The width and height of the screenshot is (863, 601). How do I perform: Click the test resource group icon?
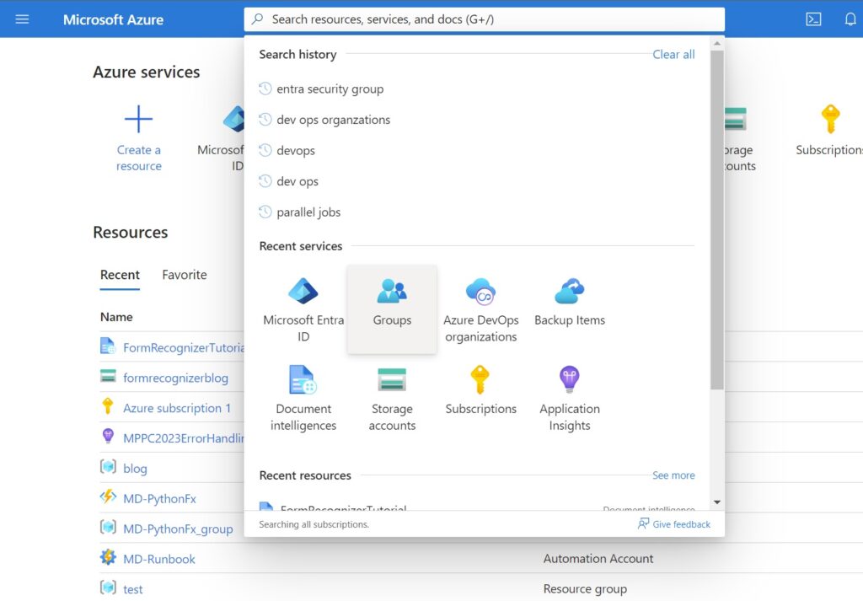coord(108,588)
